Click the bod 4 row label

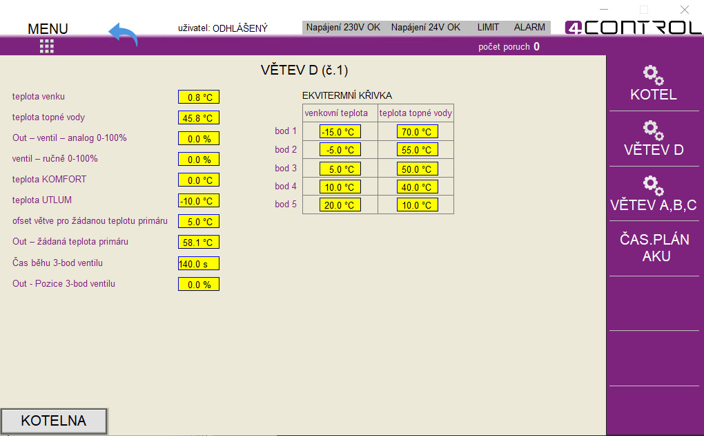tap(286, 186)
